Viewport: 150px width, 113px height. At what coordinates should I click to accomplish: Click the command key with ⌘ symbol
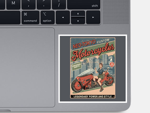[x=30, y=18]
